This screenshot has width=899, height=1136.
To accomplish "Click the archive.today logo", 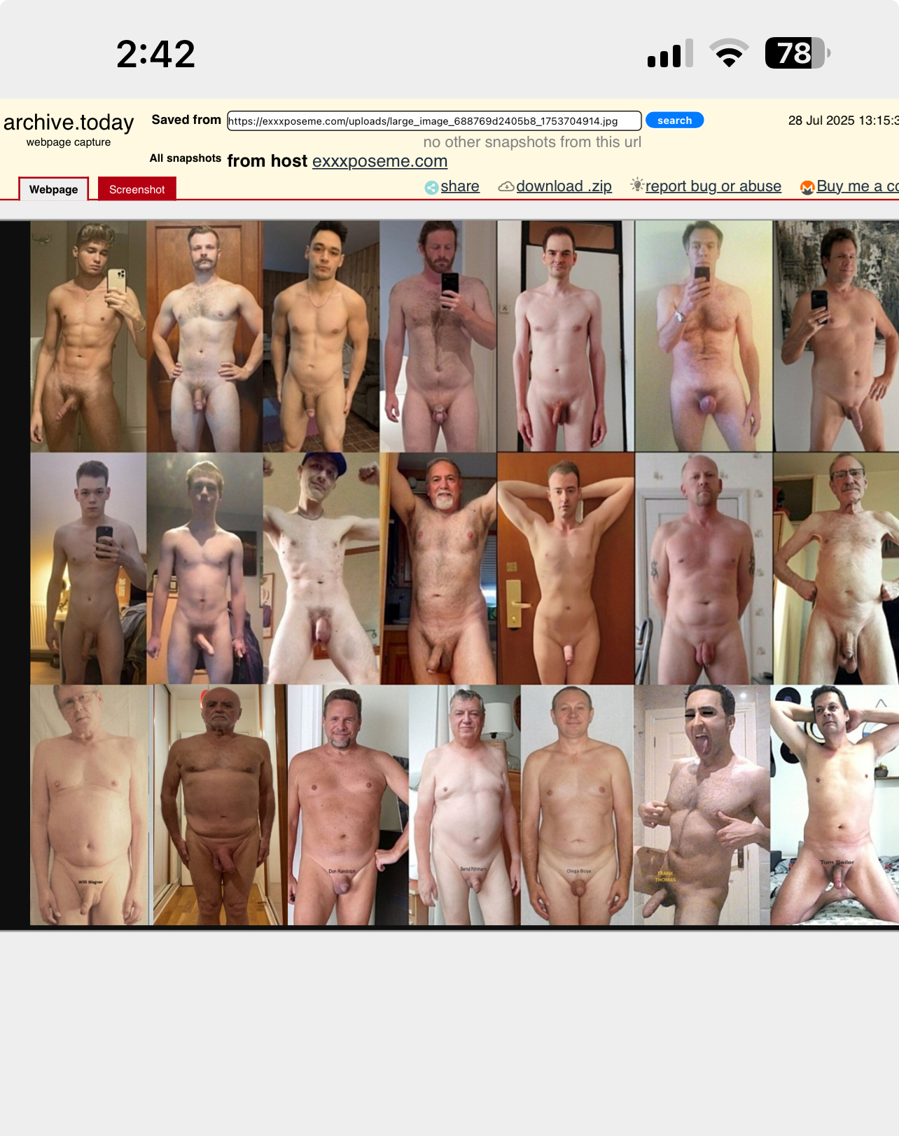I will pos(69,123).
